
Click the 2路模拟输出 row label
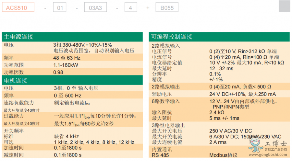pos(165,87)
